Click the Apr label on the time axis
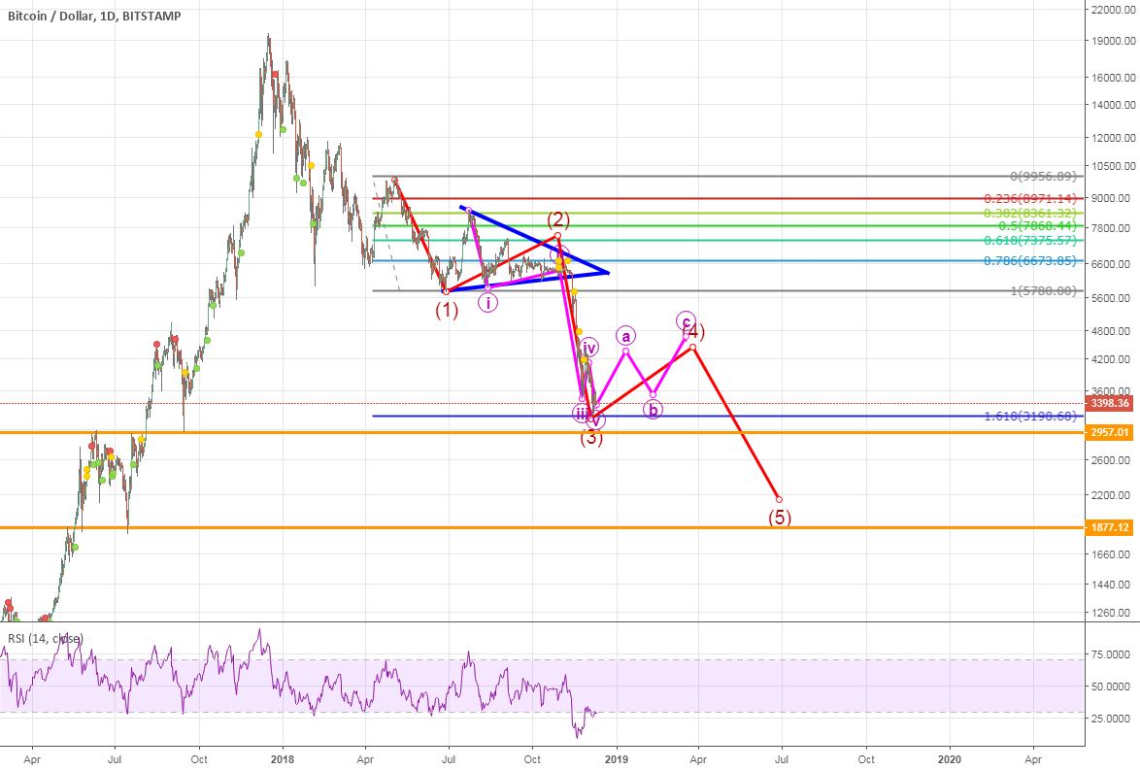1140x770 pixels. [33, 760]
